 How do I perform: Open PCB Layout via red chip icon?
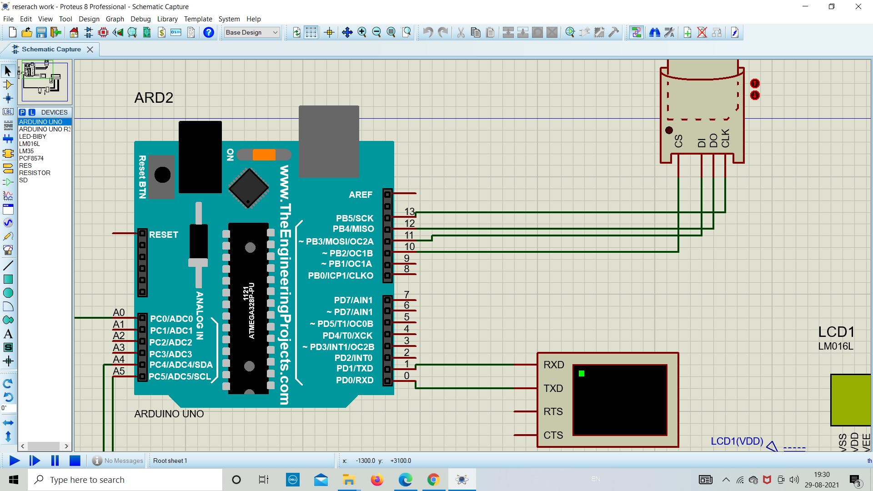(x=103, y=32)
